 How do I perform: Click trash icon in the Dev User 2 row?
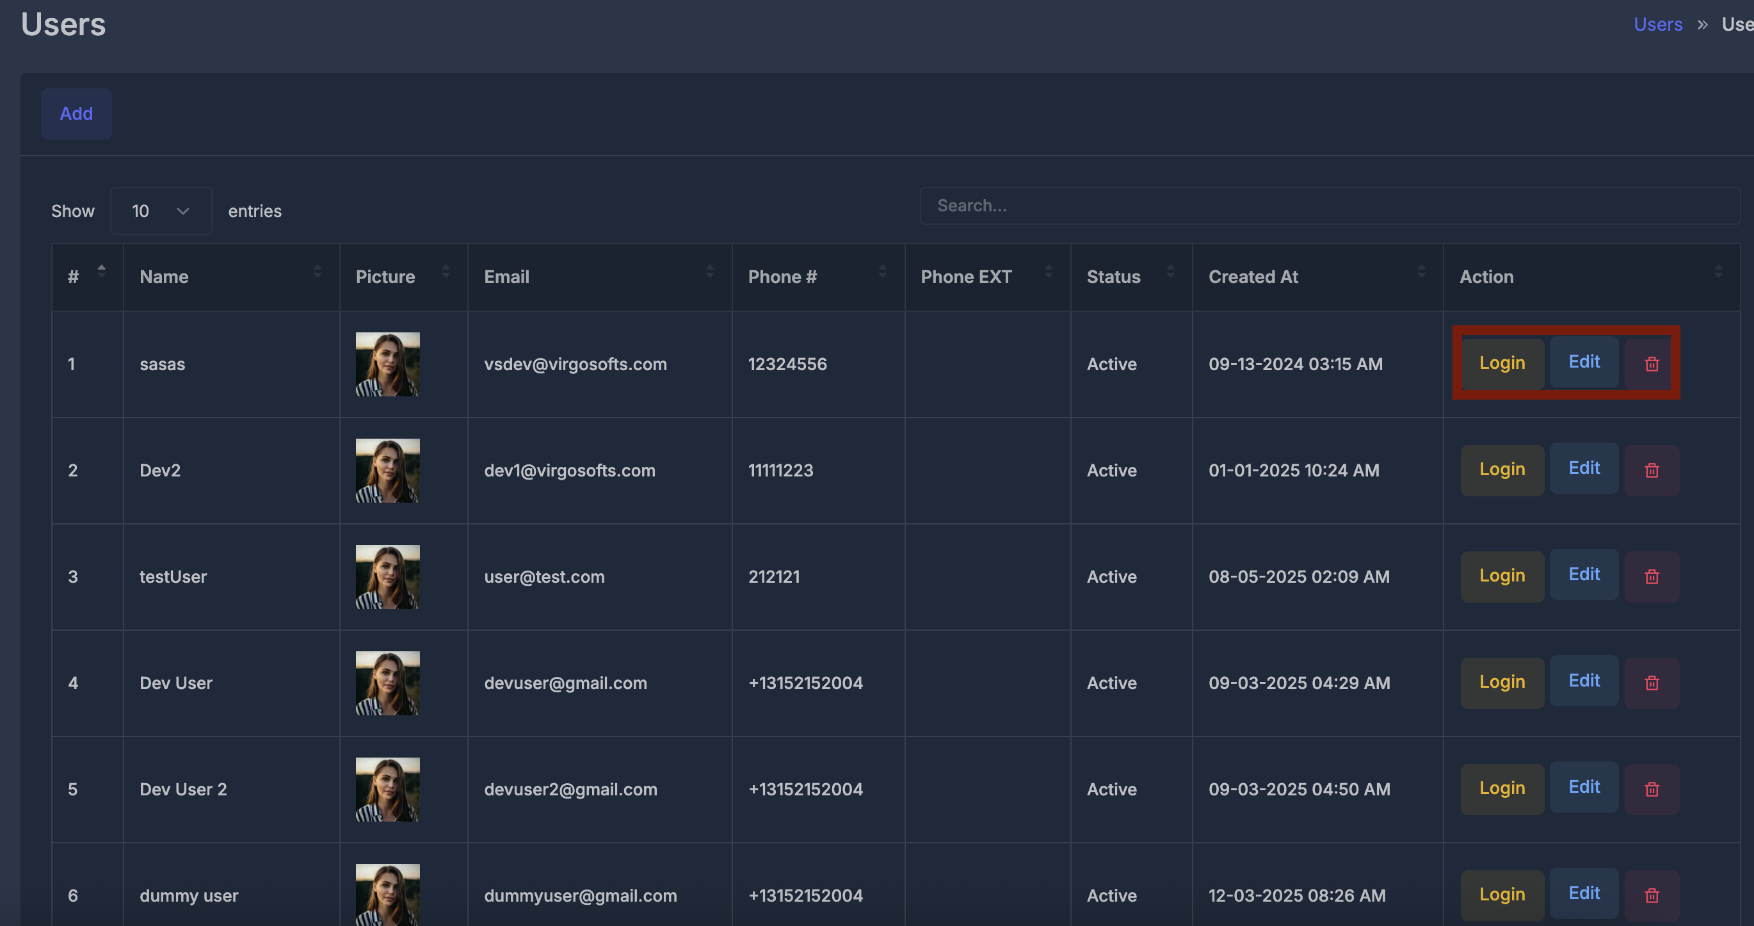1651,789
